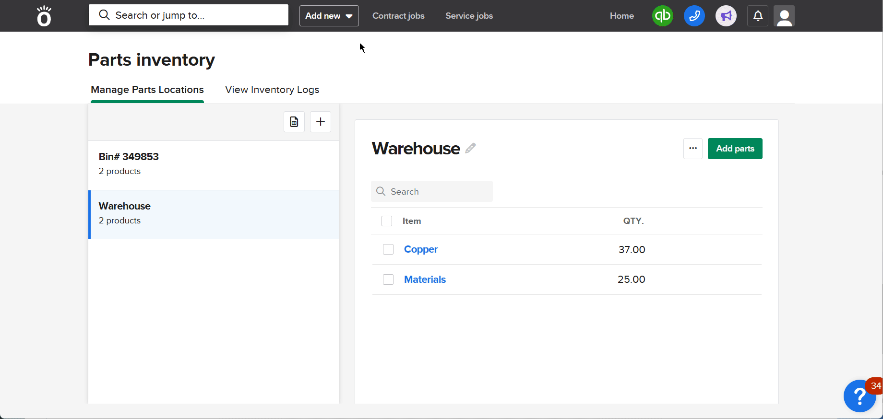Select all items checkbox in table header

tap(387, 221)
